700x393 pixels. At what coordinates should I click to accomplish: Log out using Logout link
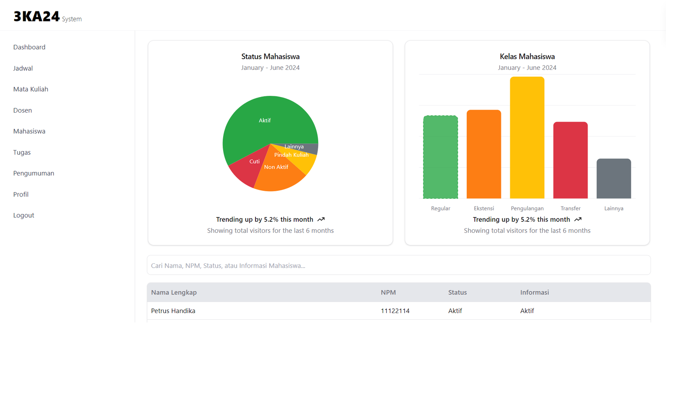click(24, 215)
